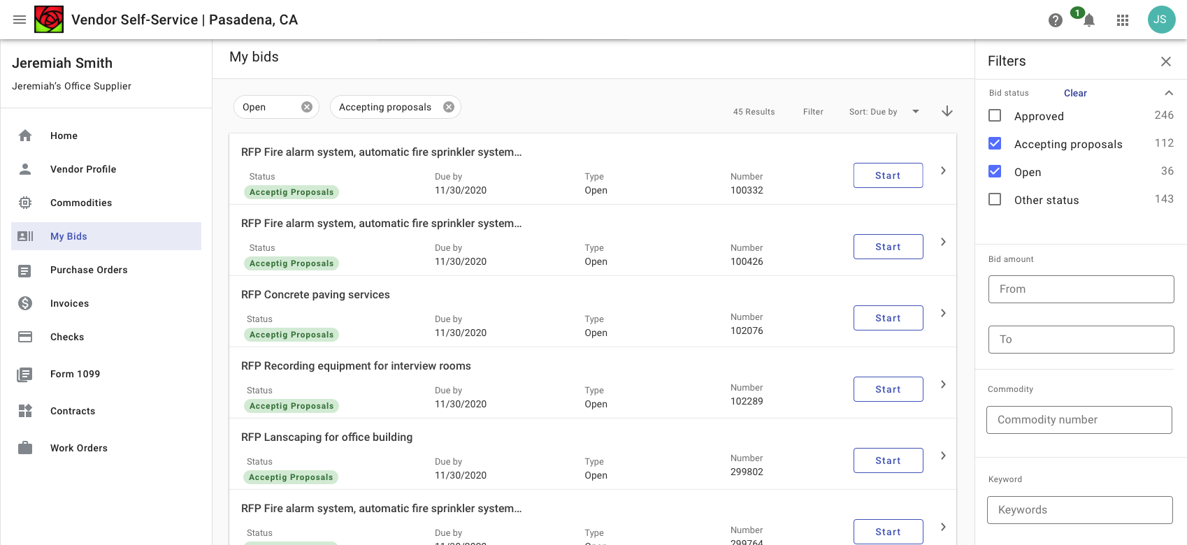This screenshot has height=545, width=1187.
Task: Expand bid number 100332 details
Action: 943,170
